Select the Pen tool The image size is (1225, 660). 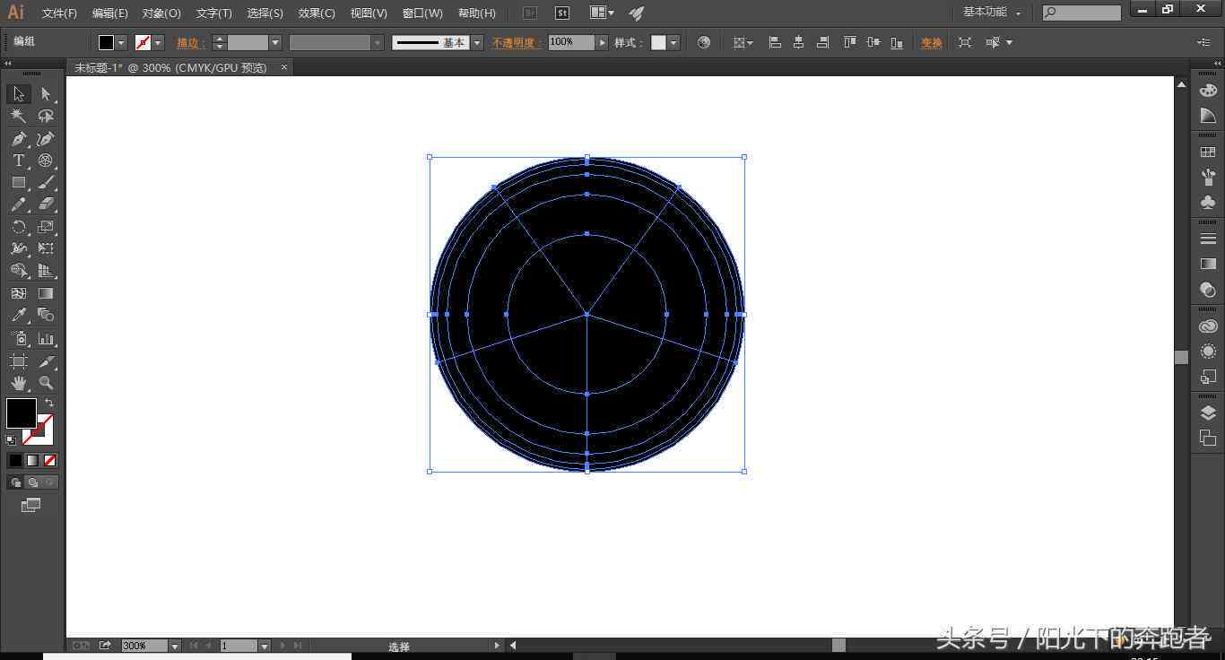19,138
